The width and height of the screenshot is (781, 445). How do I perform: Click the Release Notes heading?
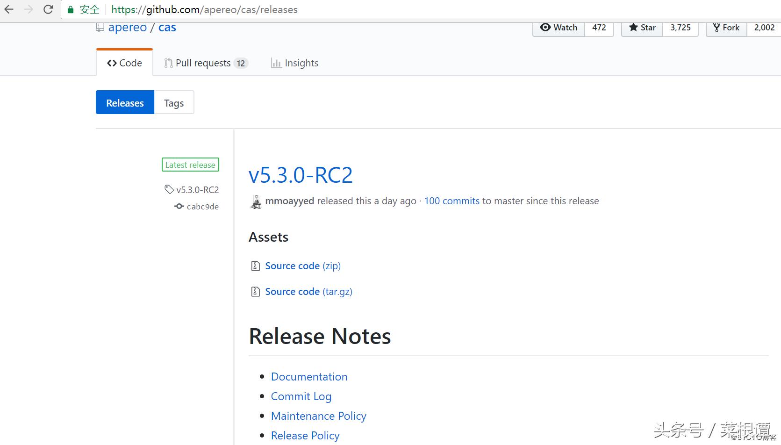pos(320,336)
